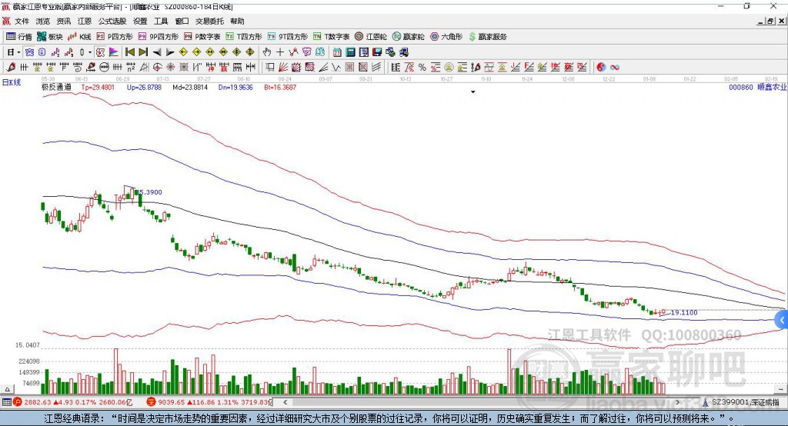Open the 浏览 menu
The image size is (788, 426).
click(x=43, y=21)
